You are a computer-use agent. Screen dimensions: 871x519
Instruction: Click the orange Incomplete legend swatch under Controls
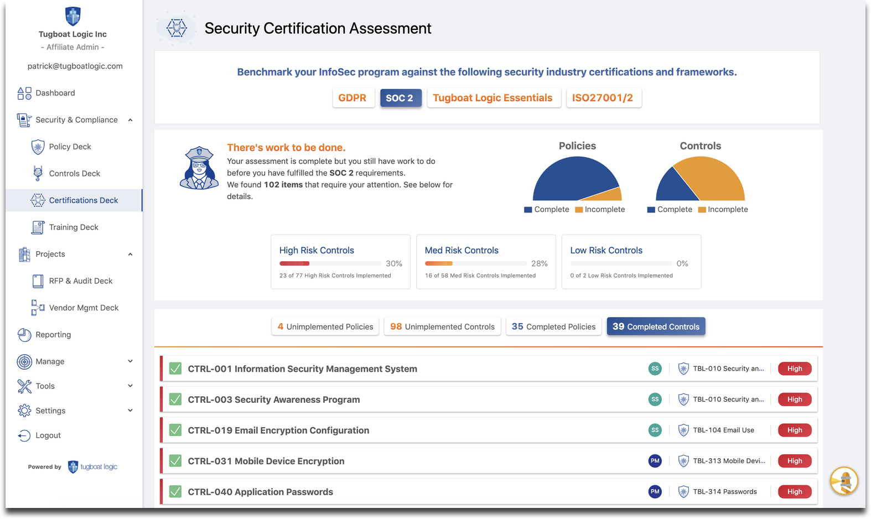(702, 210)
